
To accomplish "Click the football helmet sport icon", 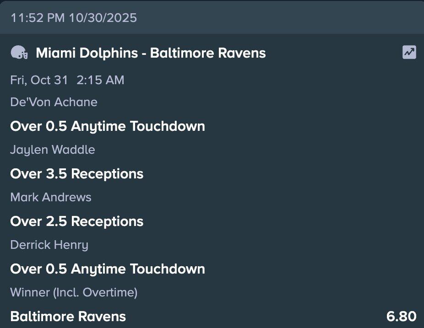I will click(x=19, y=53).
